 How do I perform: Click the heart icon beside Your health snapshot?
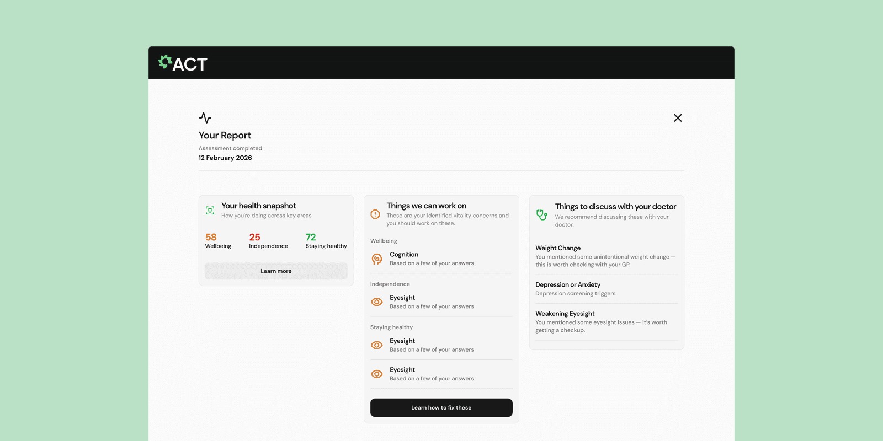pyautogui.click(x=210, y=211)
